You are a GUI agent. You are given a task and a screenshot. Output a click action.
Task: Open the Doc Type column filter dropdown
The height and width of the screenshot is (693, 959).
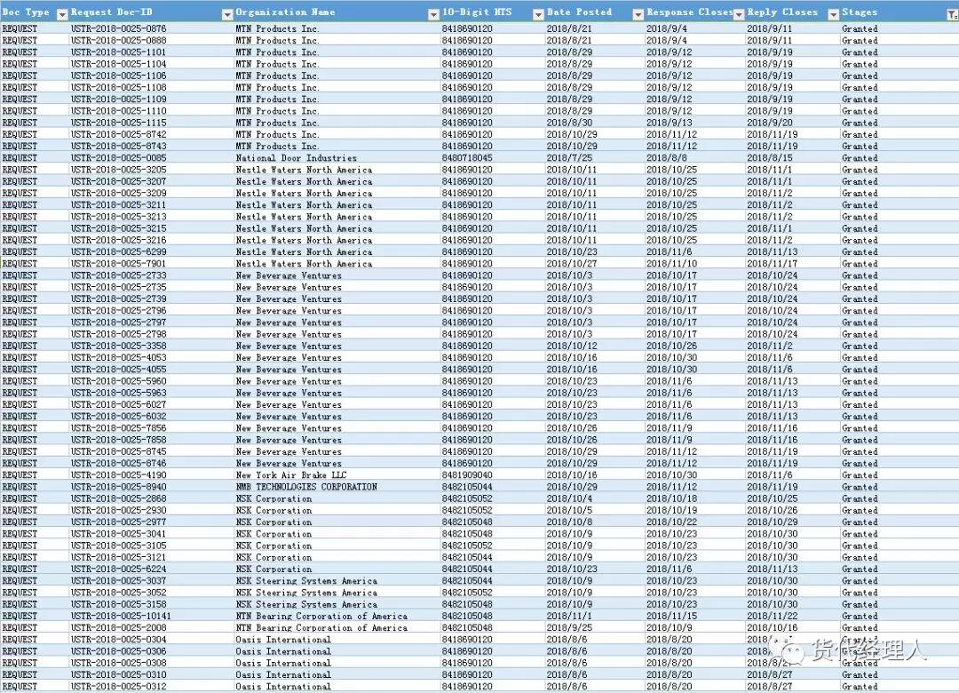[62, 14]
